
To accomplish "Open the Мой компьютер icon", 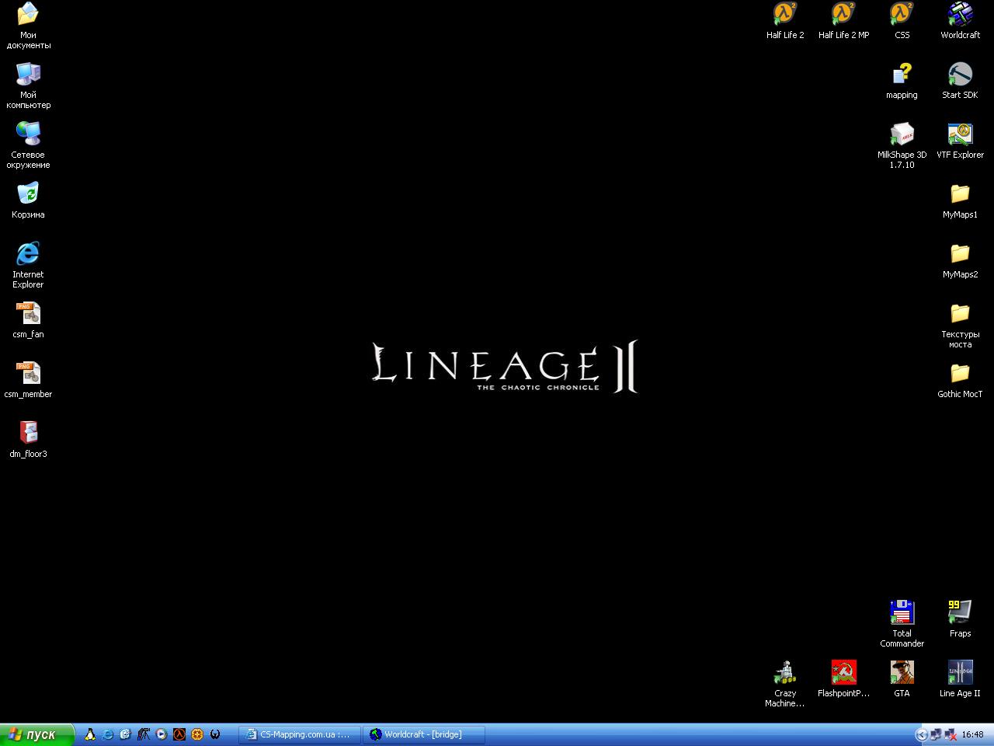I will pyautogui.click(x=28, y=85).
